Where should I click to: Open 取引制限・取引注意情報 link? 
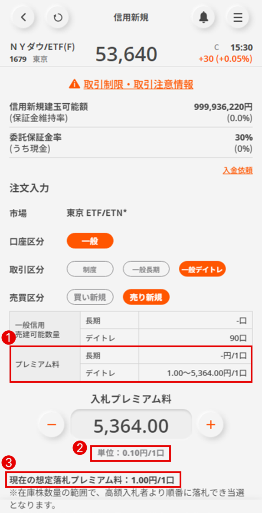tap(138, 84)
